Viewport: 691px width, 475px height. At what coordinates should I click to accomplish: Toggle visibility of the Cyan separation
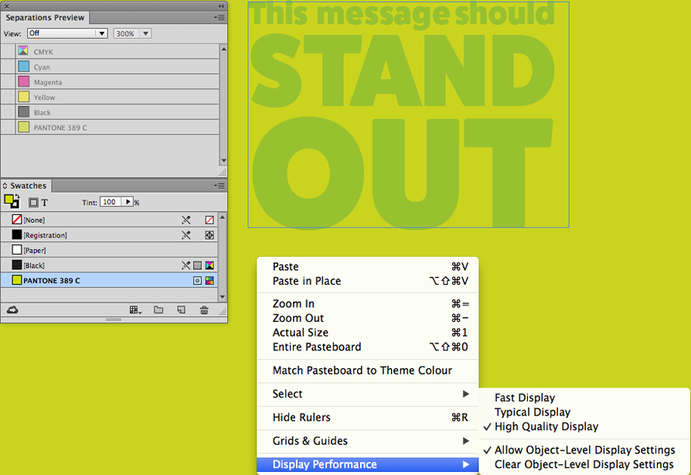8,67
